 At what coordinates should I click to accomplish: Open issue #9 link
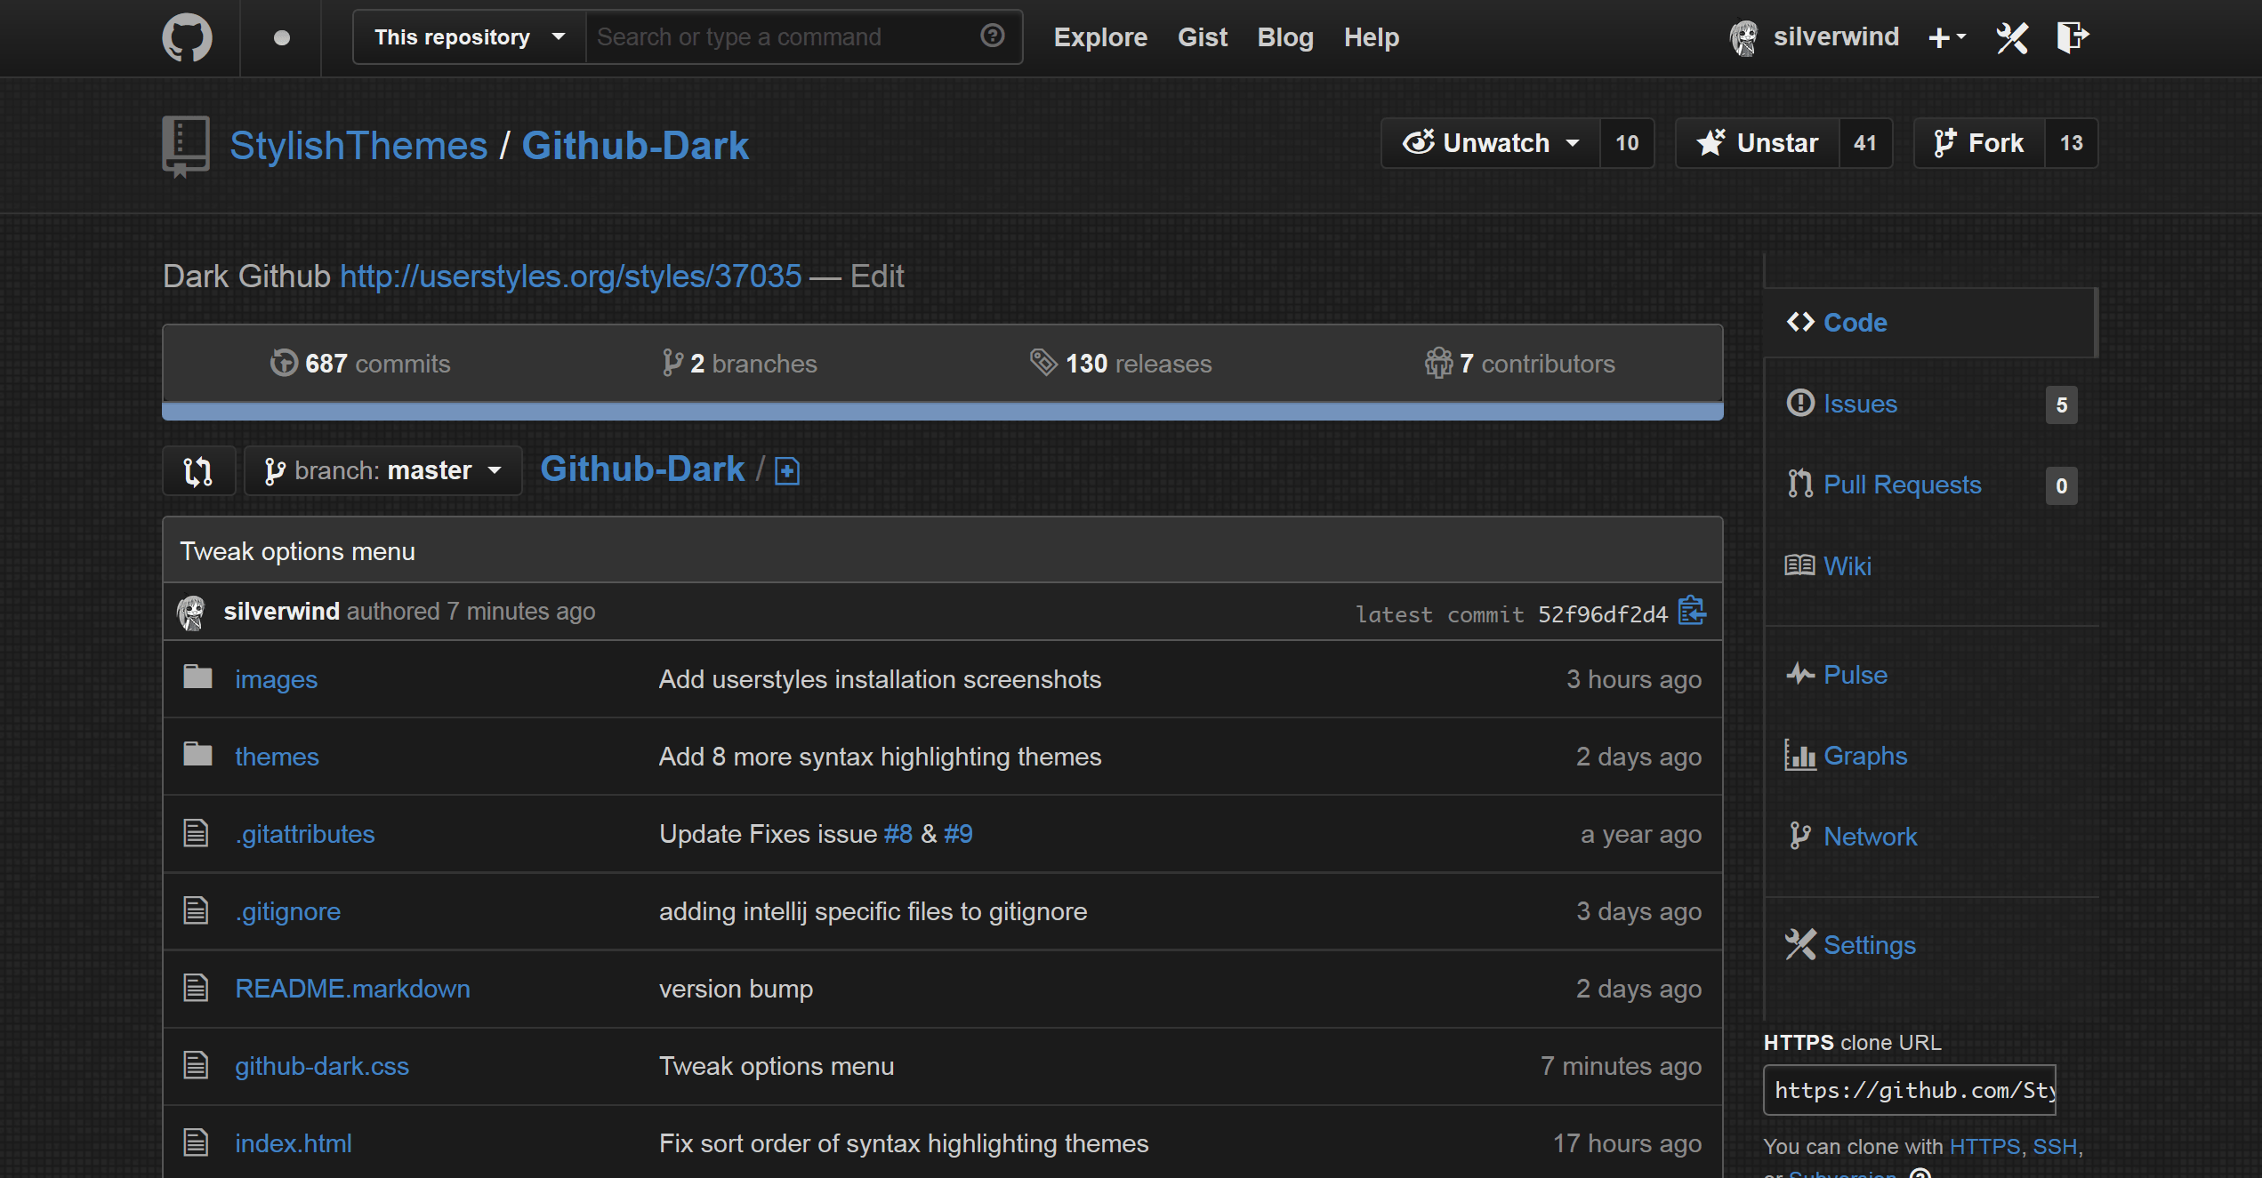tap(958, 834)
